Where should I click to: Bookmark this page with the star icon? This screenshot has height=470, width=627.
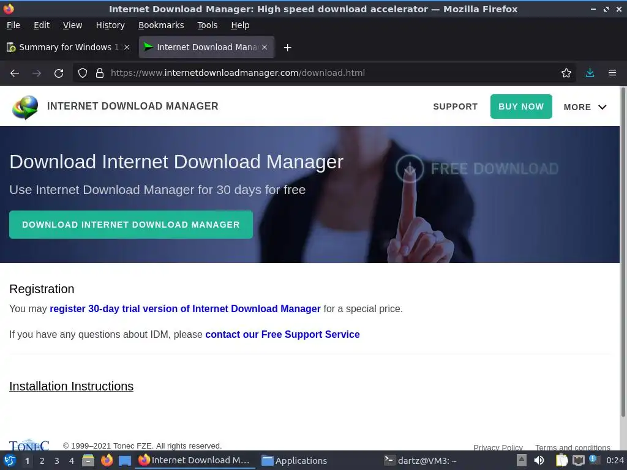click(x=566, y=73)
